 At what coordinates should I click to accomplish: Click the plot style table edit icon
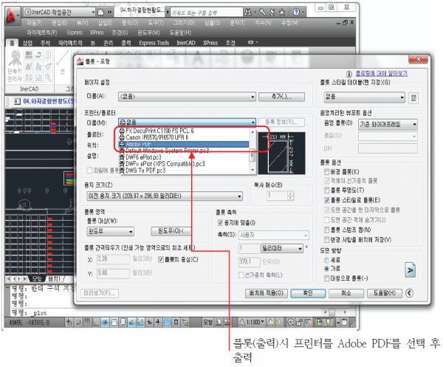(413, 98)
